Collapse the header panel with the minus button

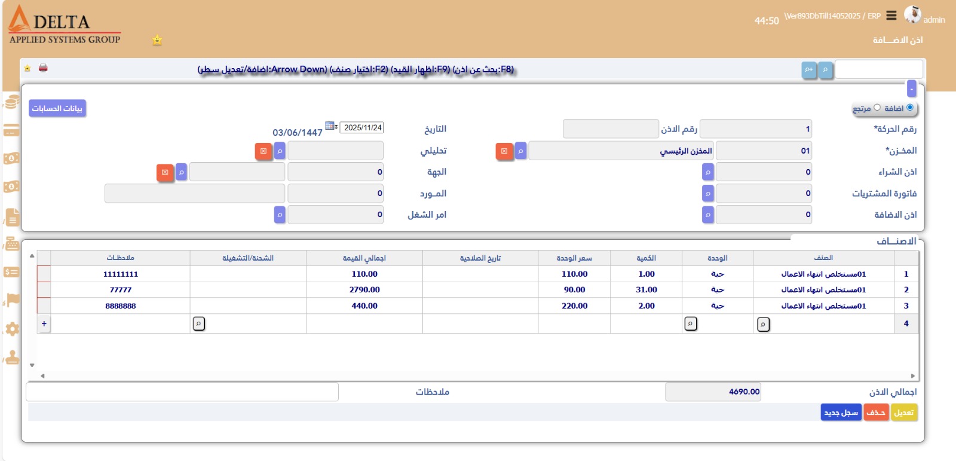(911, 88)
